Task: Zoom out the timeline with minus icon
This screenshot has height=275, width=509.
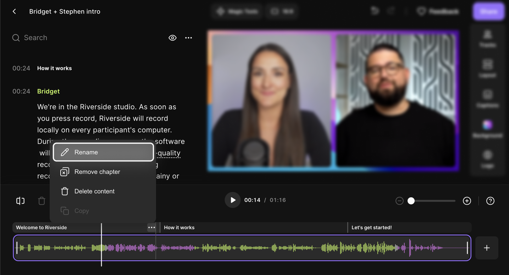Action: (399, 201)
